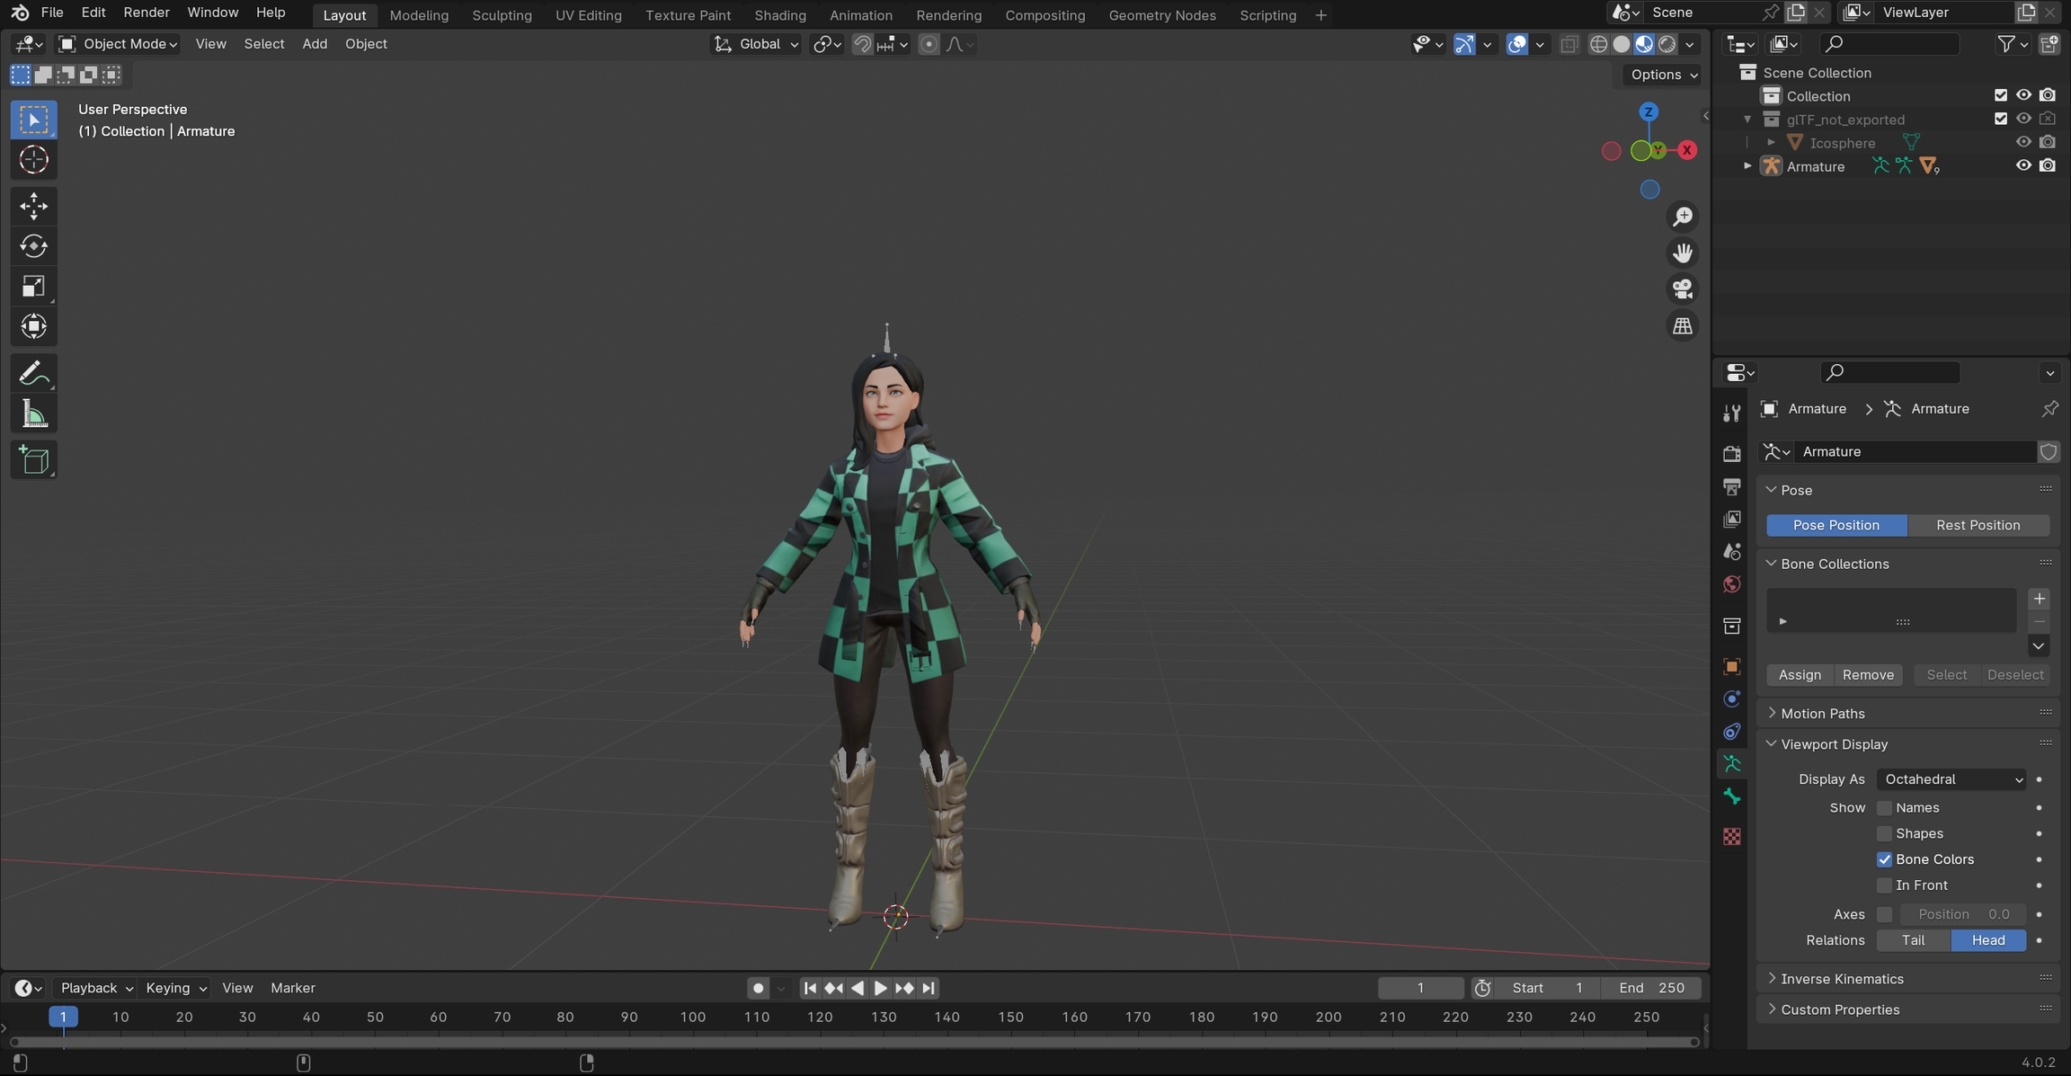Click the Cursor tool
The width and height of the screenshot is (2071, 1076).
tap(33, 160)
